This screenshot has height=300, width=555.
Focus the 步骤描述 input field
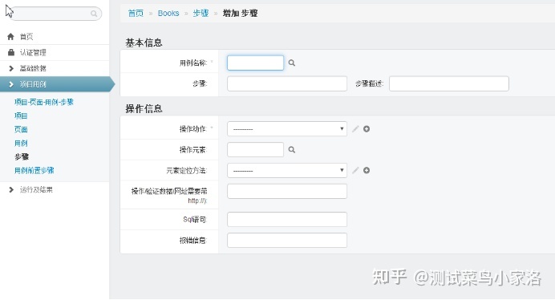449,83
